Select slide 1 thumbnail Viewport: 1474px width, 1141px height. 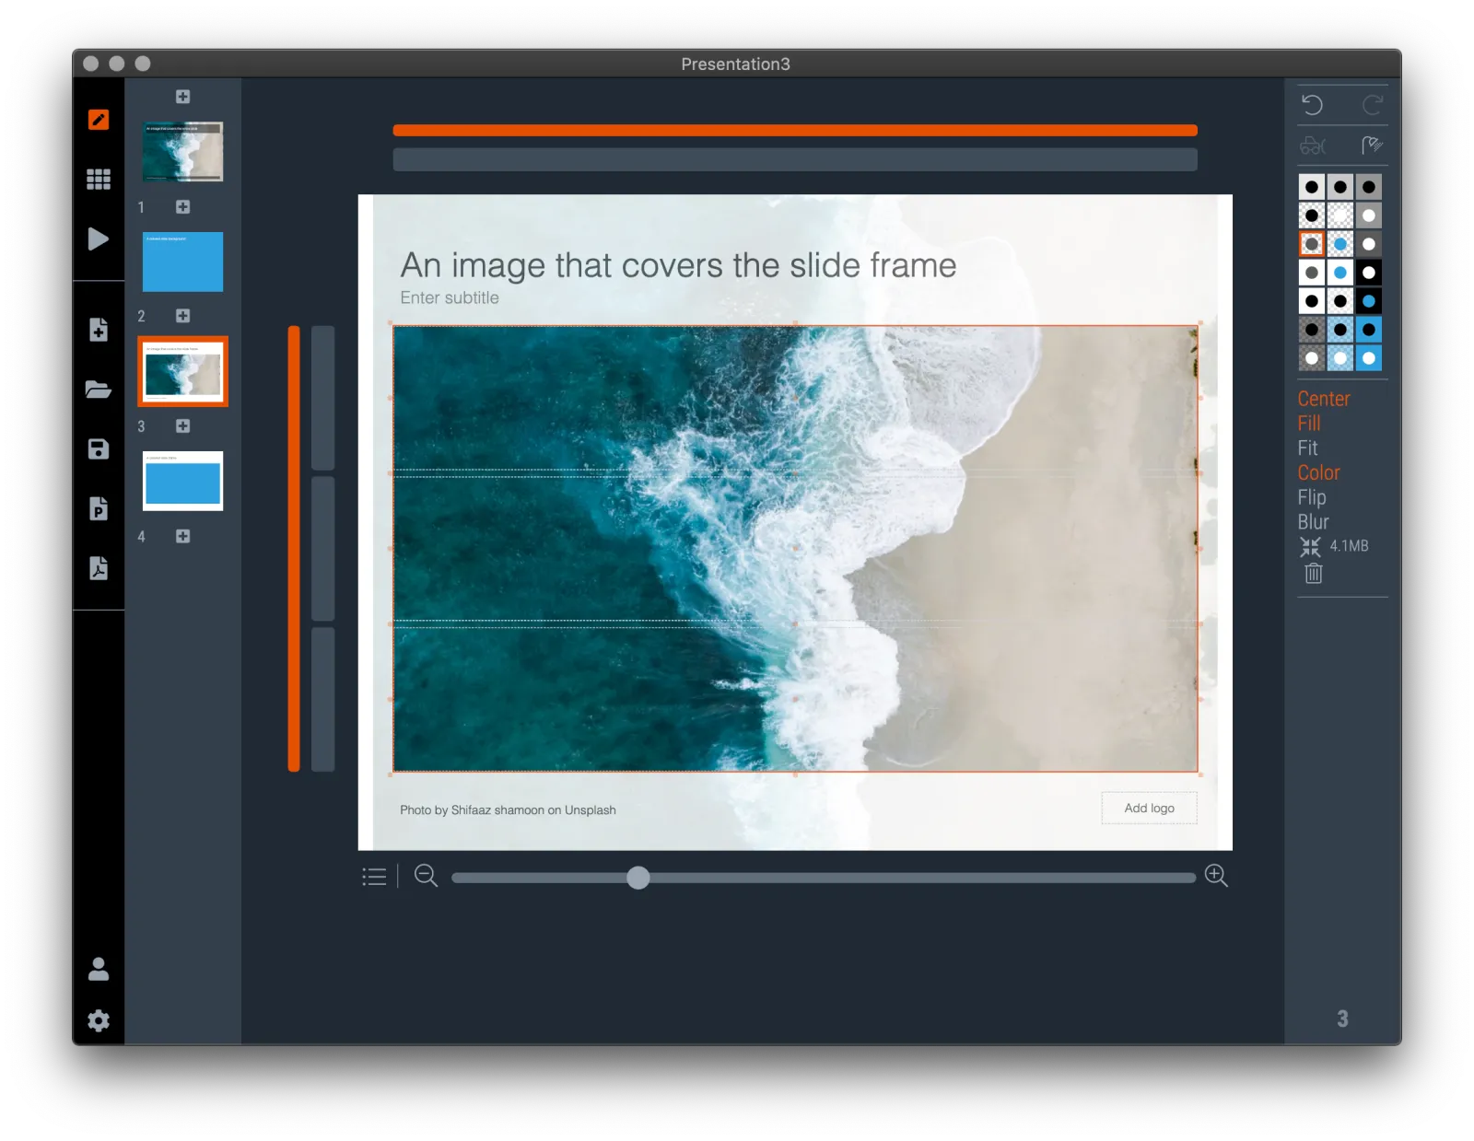[x=183, y=152]
